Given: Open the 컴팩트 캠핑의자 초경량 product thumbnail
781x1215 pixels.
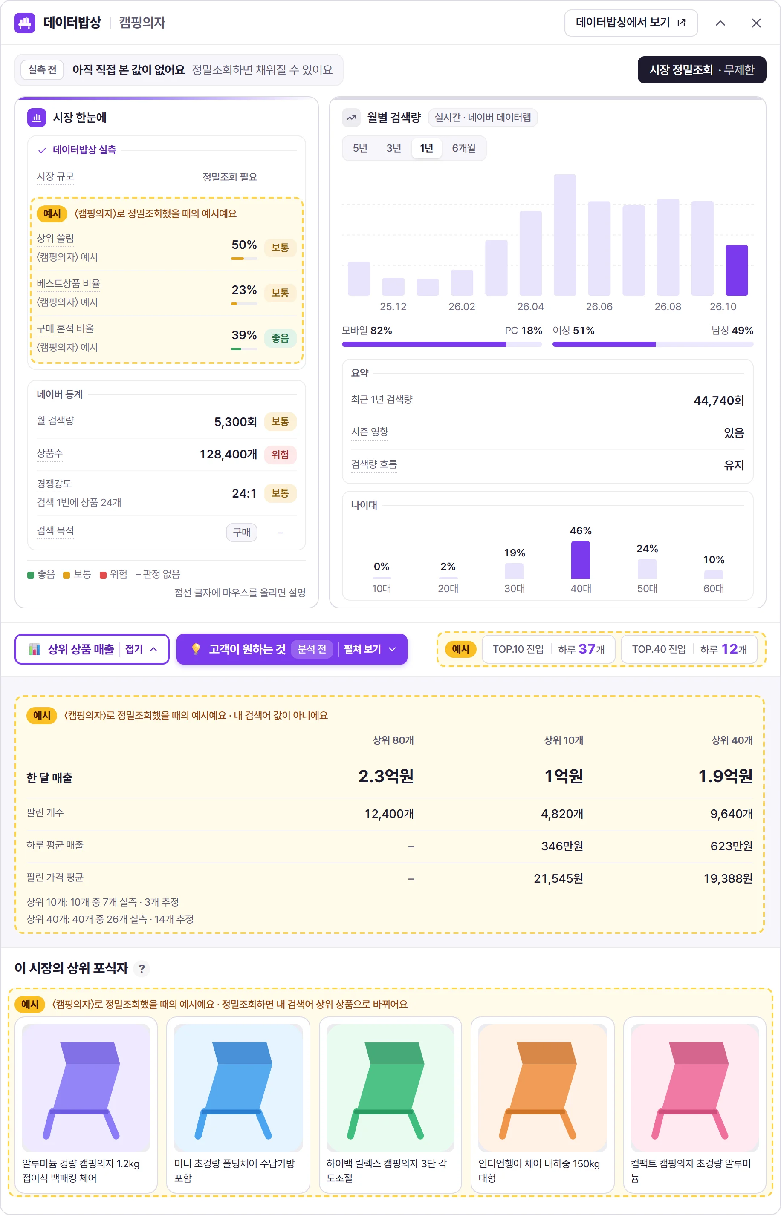Looking at the screenshot, I should tap(695, 1087).
